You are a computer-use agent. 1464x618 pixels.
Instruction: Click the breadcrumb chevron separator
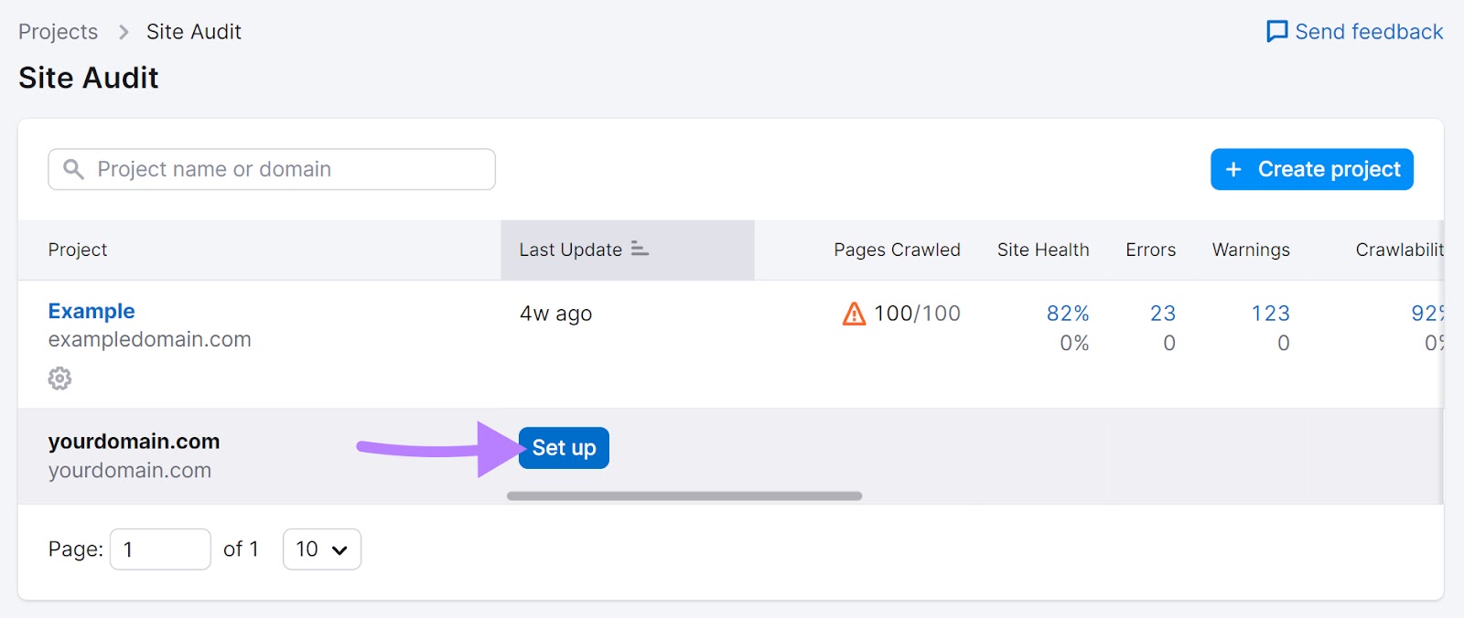[124, 32]
